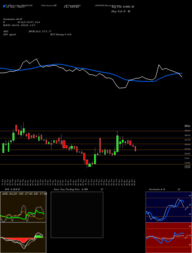The width and height of the screenshot is (192, 253).
Task: Click the 118.6 price axis label
Action: (x=187, y=158)
